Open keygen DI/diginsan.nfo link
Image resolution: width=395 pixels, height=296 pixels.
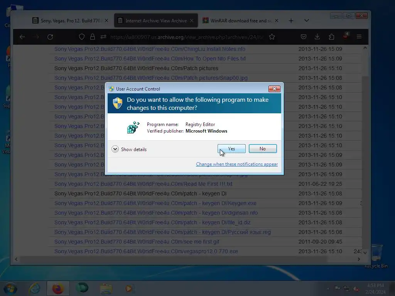(156, 213)
